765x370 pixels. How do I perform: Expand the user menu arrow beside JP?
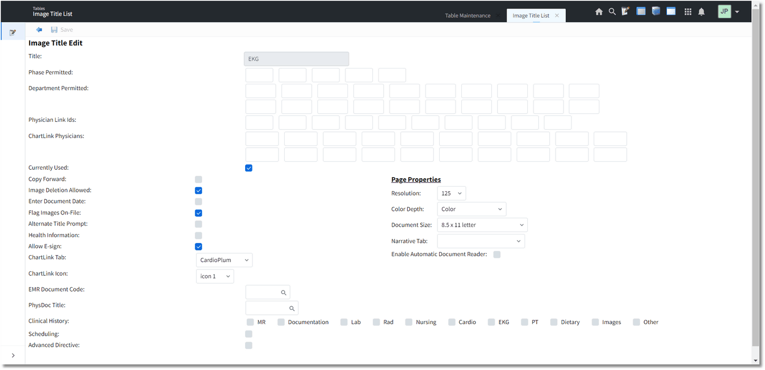[737, 12]
